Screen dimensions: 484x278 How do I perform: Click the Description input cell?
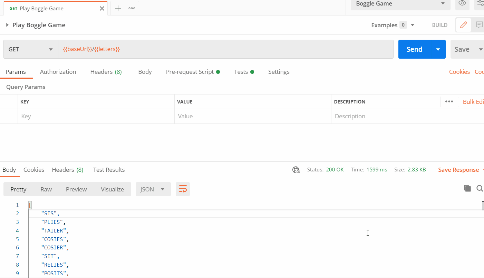(x=407, y=116)
